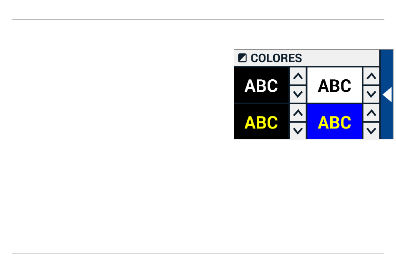Click the yellow ABC text on black background
The height and width of the screenshot is (272, 396).
261,123
